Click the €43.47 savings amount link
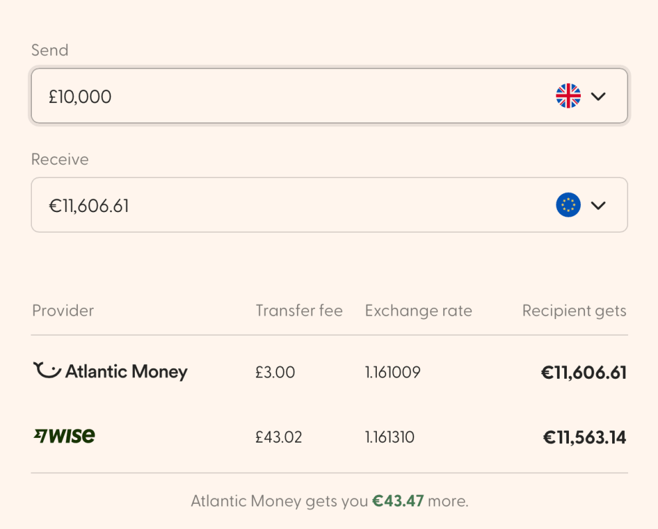658x529 pixels. point(397,501)
